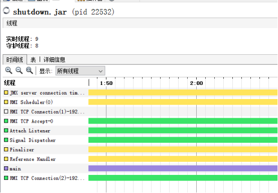Click the 1:50 timeline marker
The width and height of the screenshot is (278, 193).
point(106,83)
